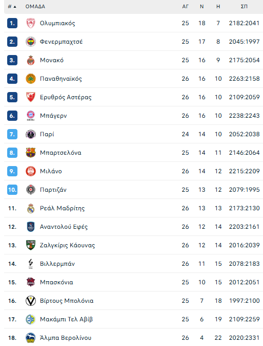Open the Παρτιζάν team page link

(x=53, y=190)
